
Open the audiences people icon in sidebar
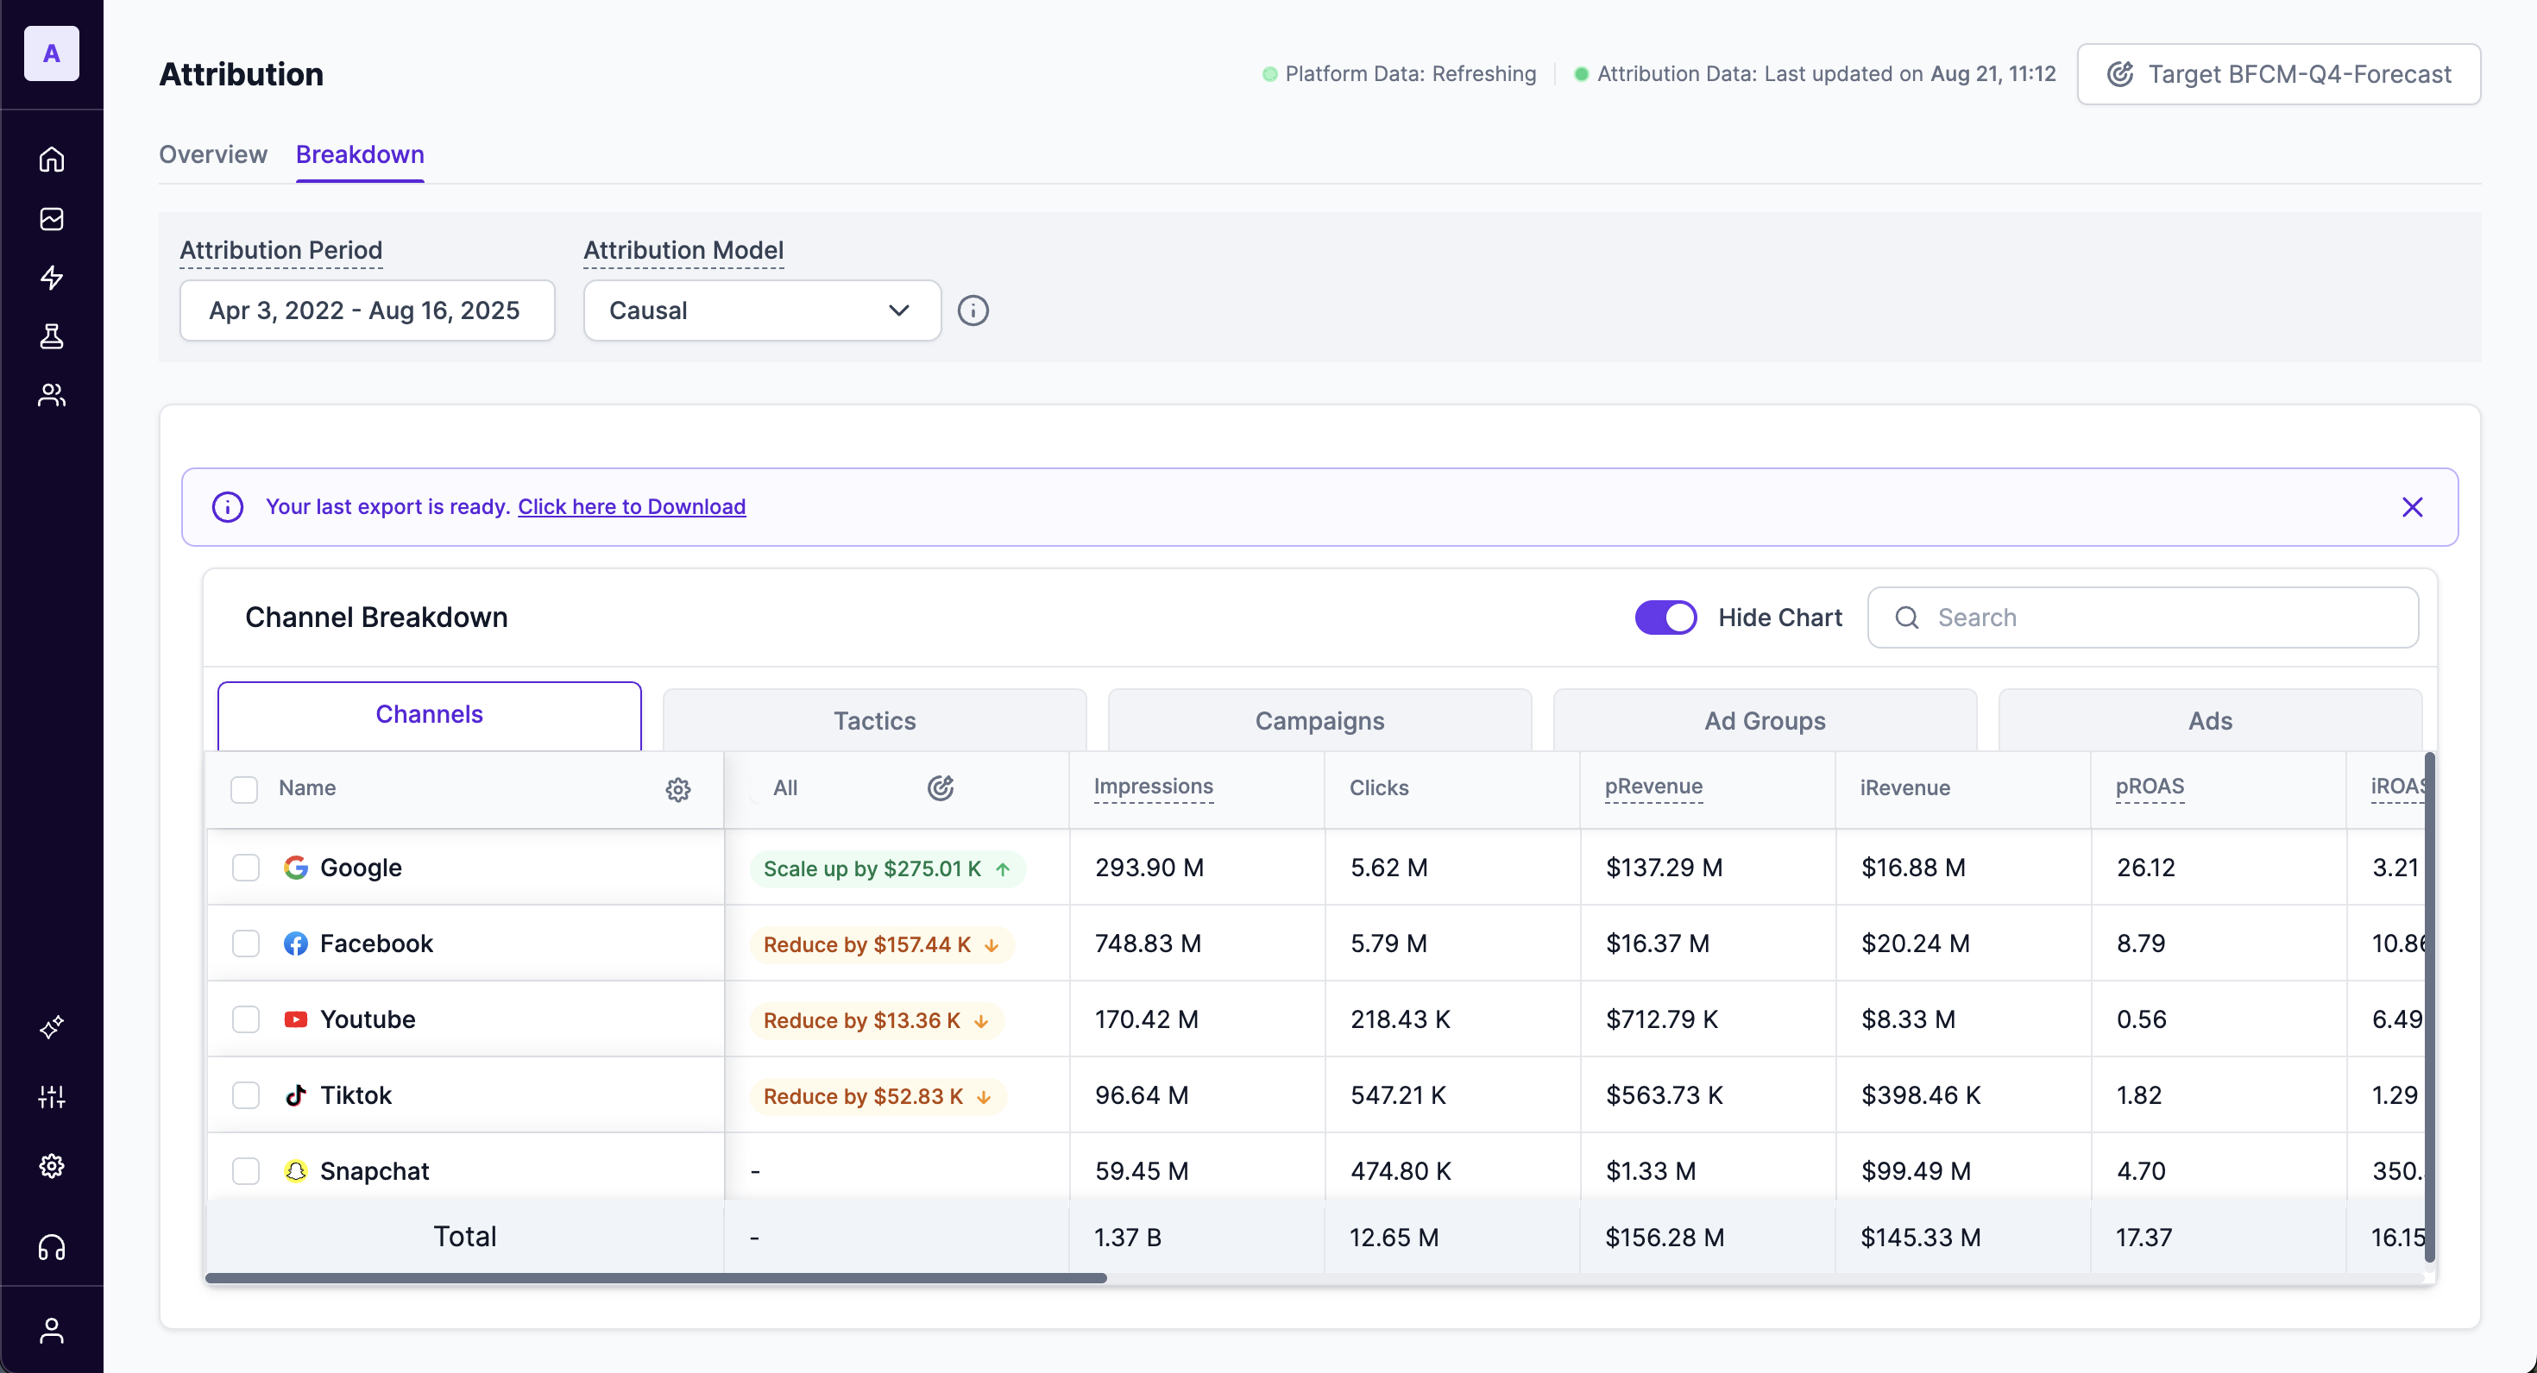point(51,396)
